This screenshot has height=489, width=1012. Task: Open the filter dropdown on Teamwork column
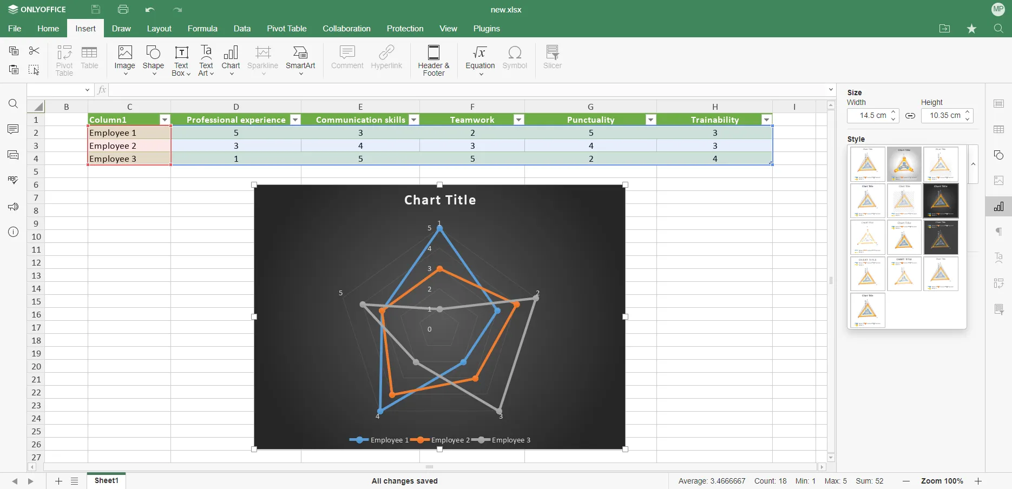[x=518, y=120]
